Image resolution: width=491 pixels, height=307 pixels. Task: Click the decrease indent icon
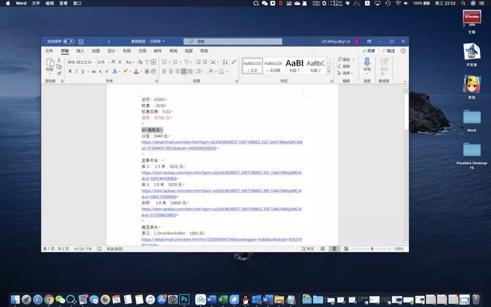click(x=198, y=62)
